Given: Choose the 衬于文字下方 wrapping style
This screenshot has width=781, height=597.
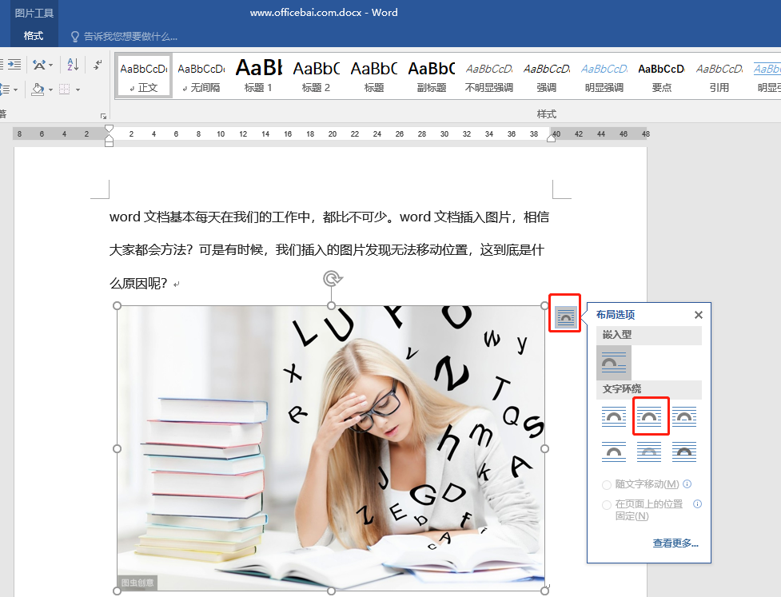Looking at the screenshot, I should [649, 452].
